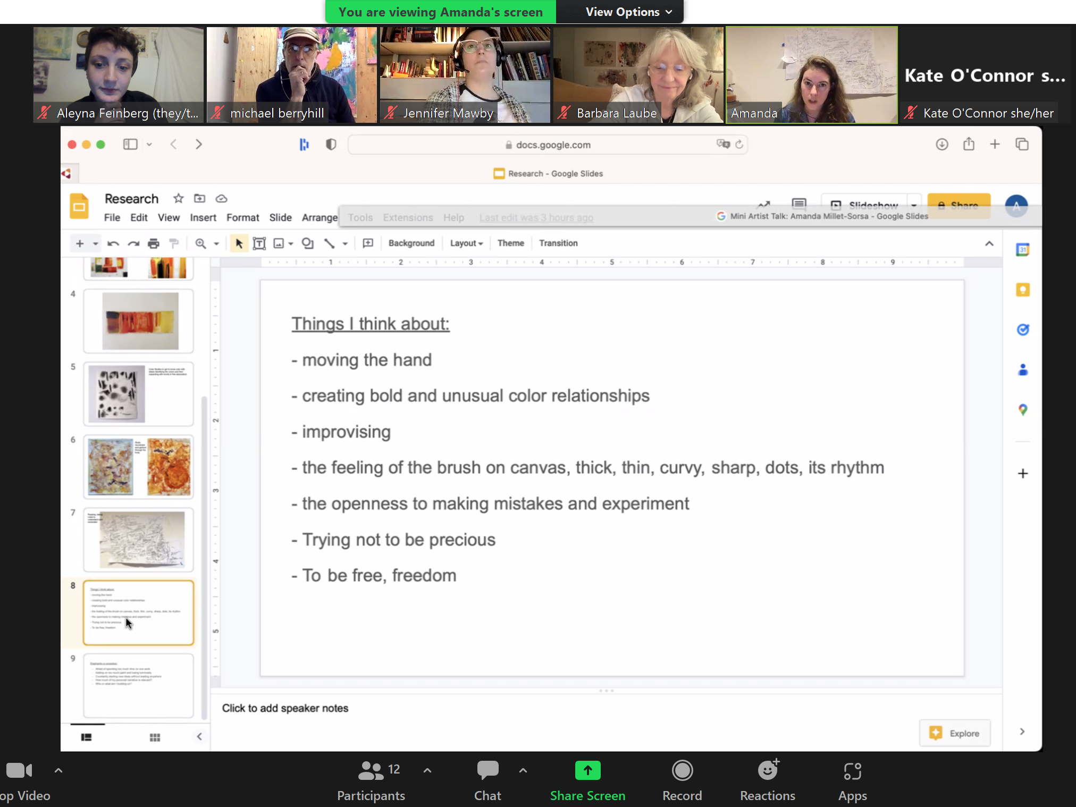1076x807 pixels.
Task: Open the Insert menu
Action: tap(203, 217)
